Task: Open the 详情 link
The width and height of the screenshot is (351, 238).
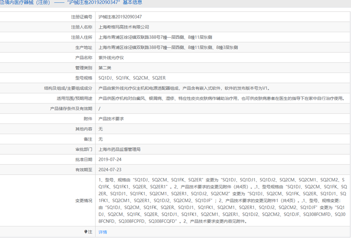Action: tap(103, 232)
